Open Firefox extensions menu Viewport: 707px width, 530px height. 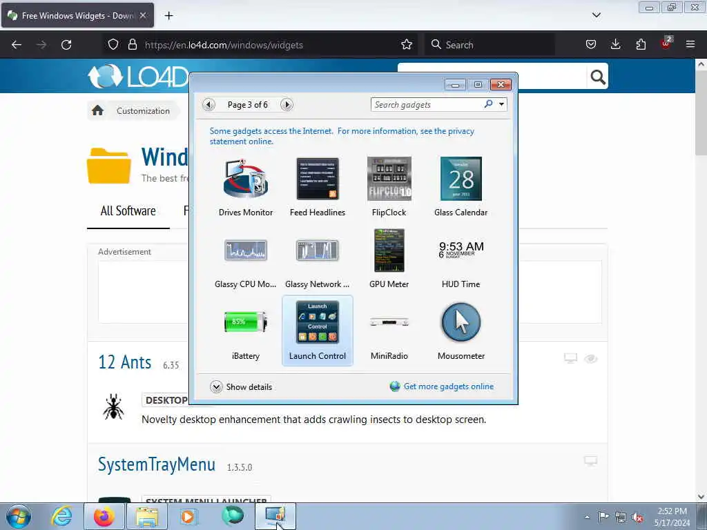point(641,45)
